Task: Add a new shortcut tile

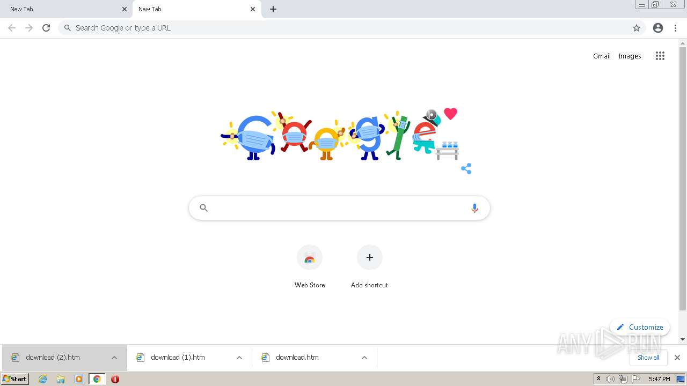Action: (370, 267)
